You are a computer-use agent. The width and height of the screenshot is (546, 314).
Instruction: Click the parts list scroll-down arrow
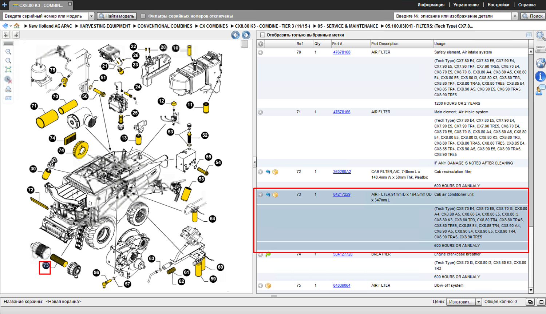point(531,290)
